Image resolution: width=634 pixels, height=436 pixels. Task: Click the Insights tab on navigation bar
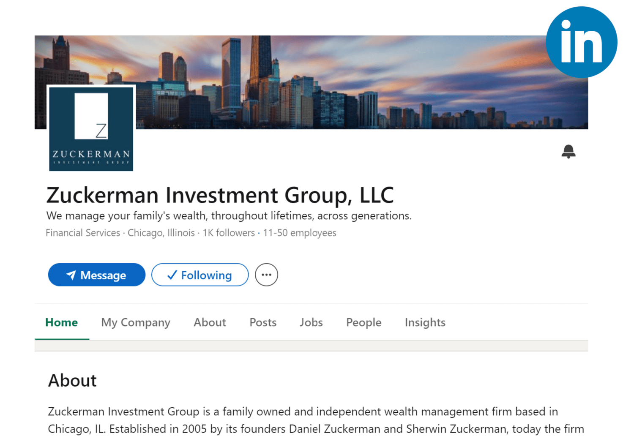click(x=425, y=322)
